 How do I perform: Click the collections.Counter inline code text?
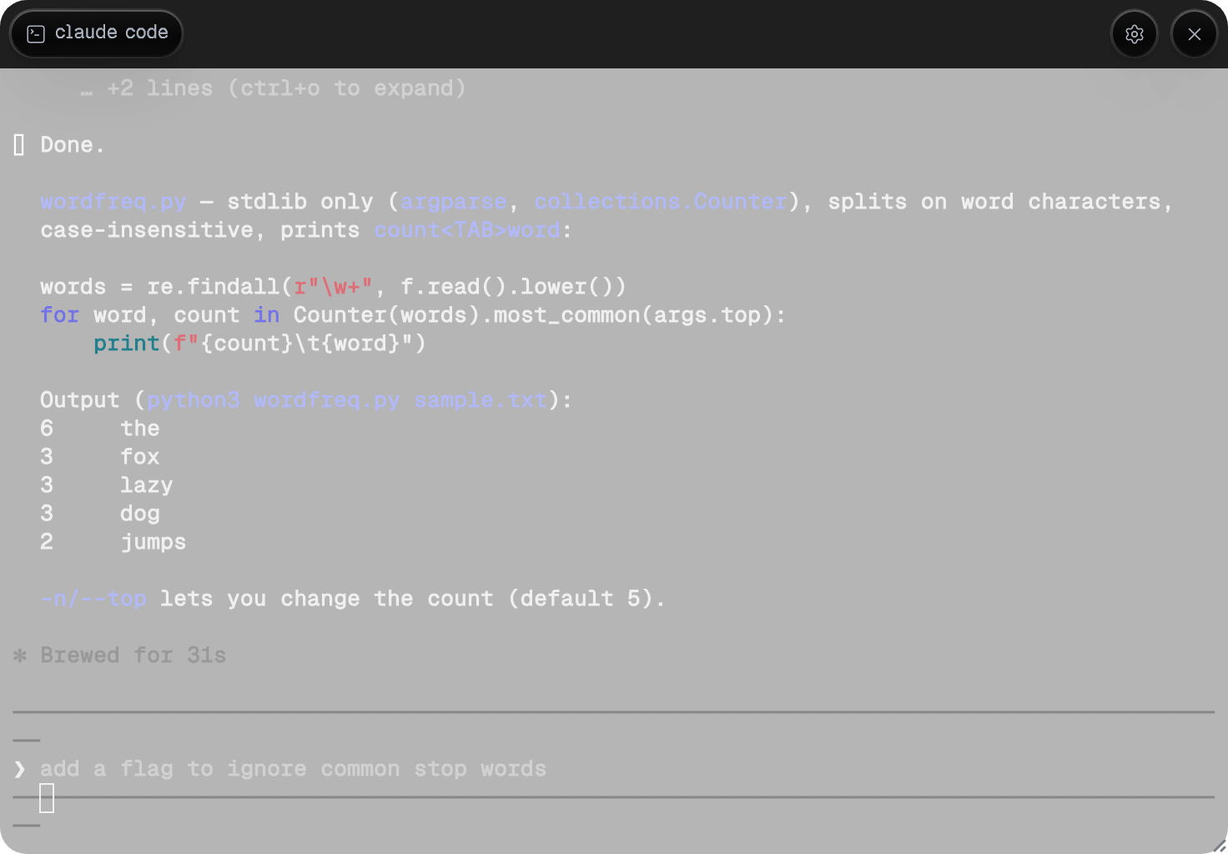click(x=660, y=202)
